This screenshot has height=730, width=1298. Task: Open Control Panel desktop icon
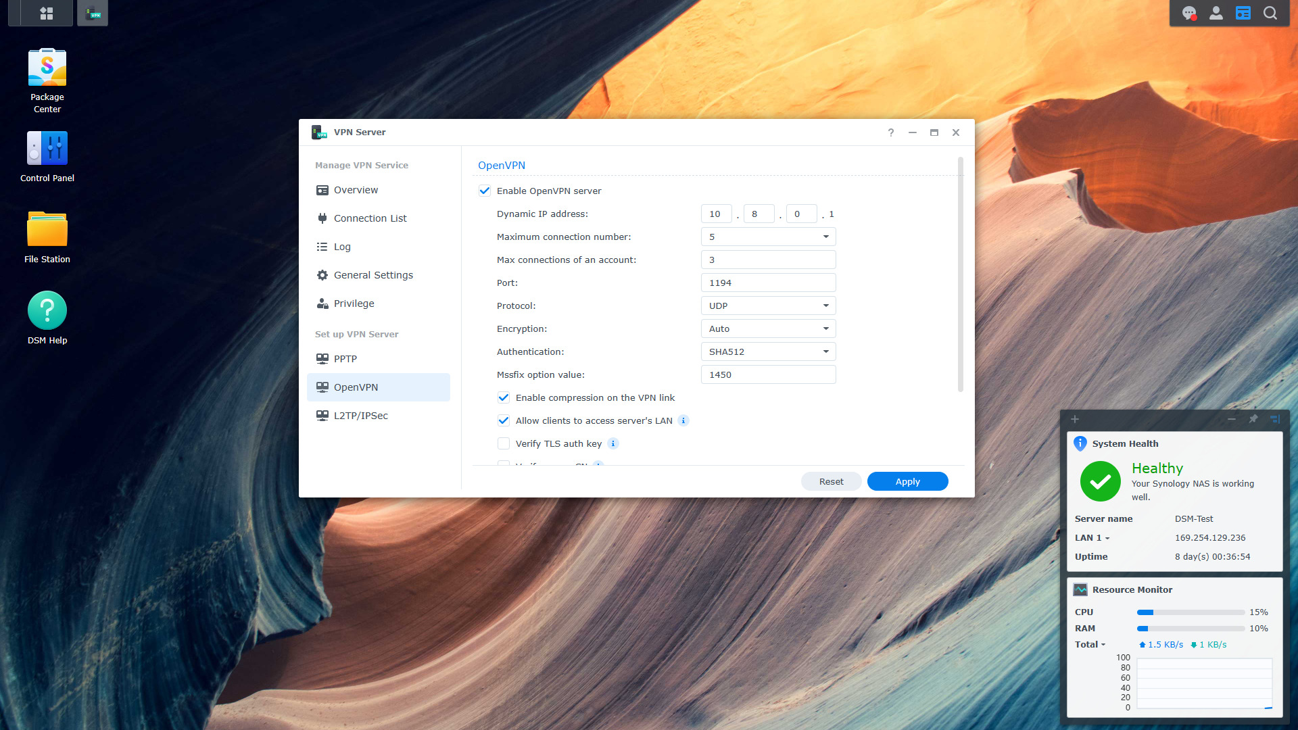47,157
